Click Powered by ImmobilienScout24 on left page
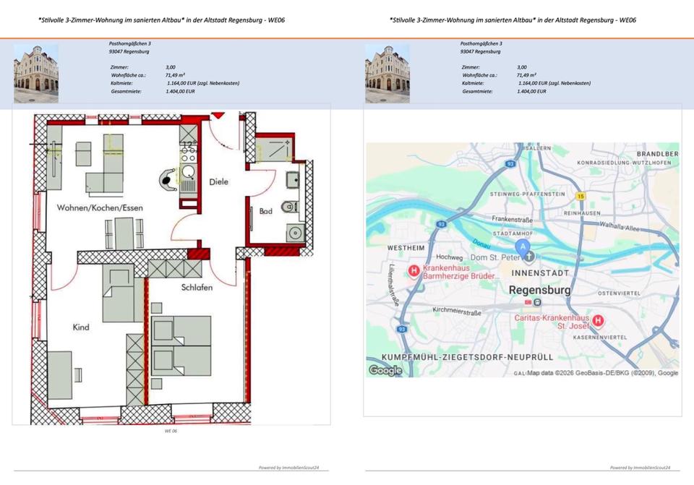694x485 pixels. point(289,468)
